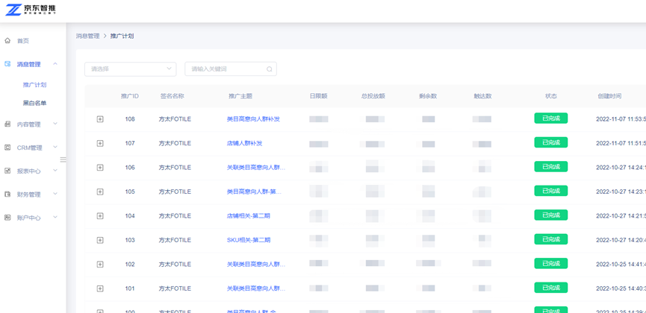Click the 消息管理 sidebar icon

click(8, 64)
